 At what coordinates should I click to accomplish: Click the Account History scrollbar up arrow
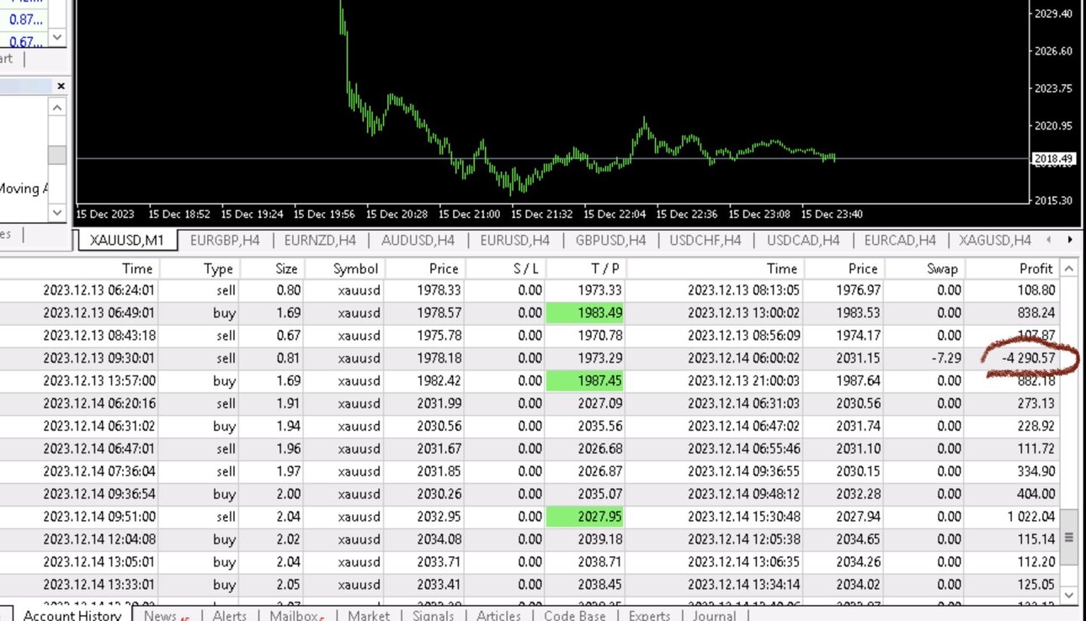[x=1069, y=269]
